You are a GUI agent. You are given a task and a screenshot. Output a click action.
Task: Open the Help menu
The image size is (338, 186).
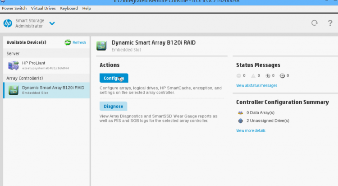[x=87, y=8]
